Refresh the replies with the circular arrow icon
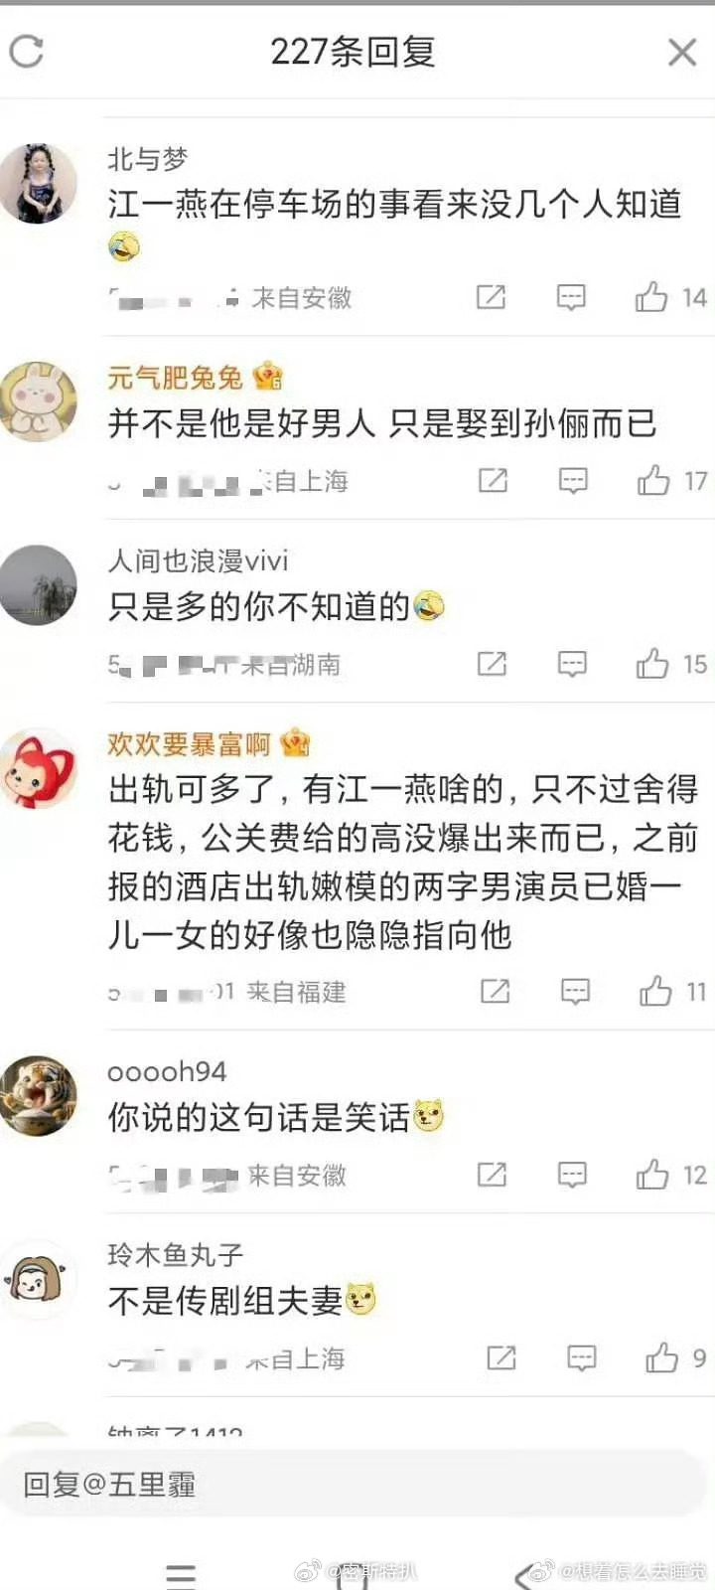Screen dimensions: 715x1590 tap(27, 52)
